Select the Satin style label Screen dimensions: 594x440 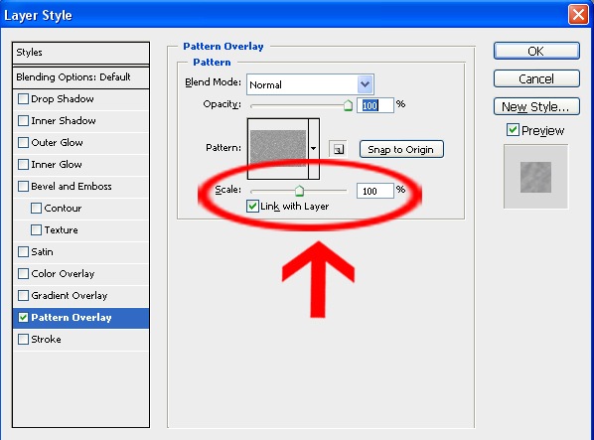pos(42,252)
